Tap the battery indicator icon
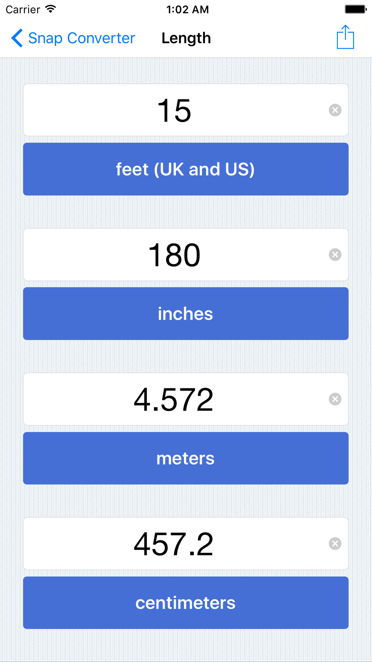This screenshot has height=662, width=372. coord(355,9)
